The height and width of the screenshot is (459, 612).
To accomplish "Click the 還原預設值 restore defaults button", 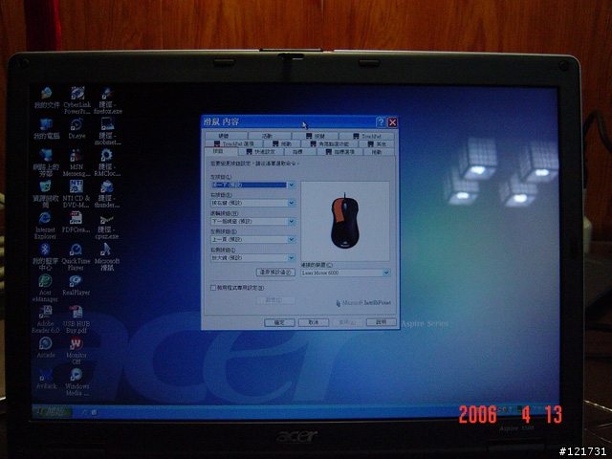I will click(275, 272).
